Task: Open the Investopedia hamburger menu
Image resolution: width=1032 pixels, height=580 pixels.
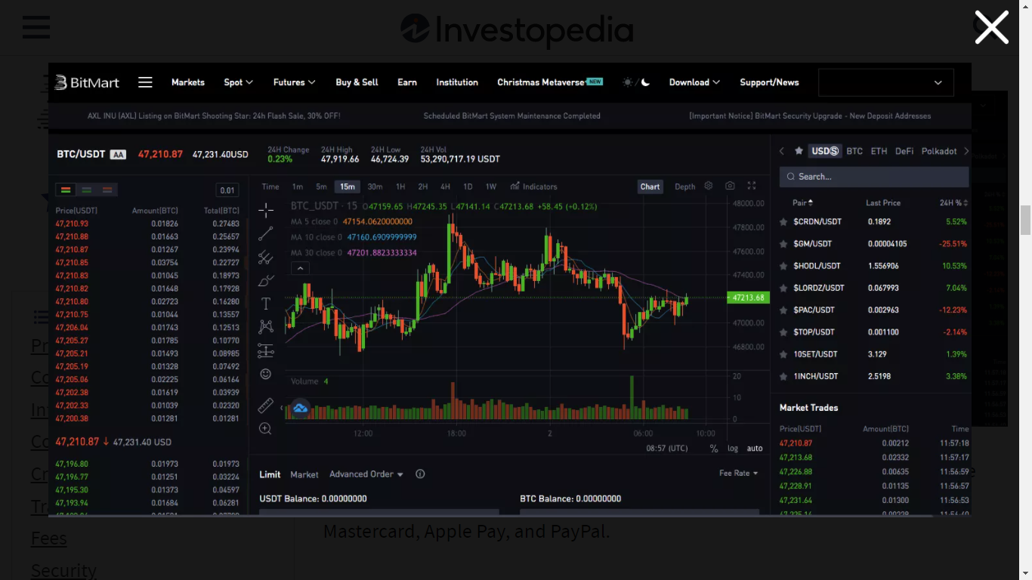Action: pos(36,27)
